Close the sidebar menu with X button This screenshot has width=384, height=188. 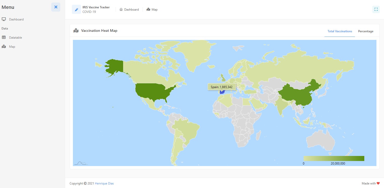tap(56, 7)
